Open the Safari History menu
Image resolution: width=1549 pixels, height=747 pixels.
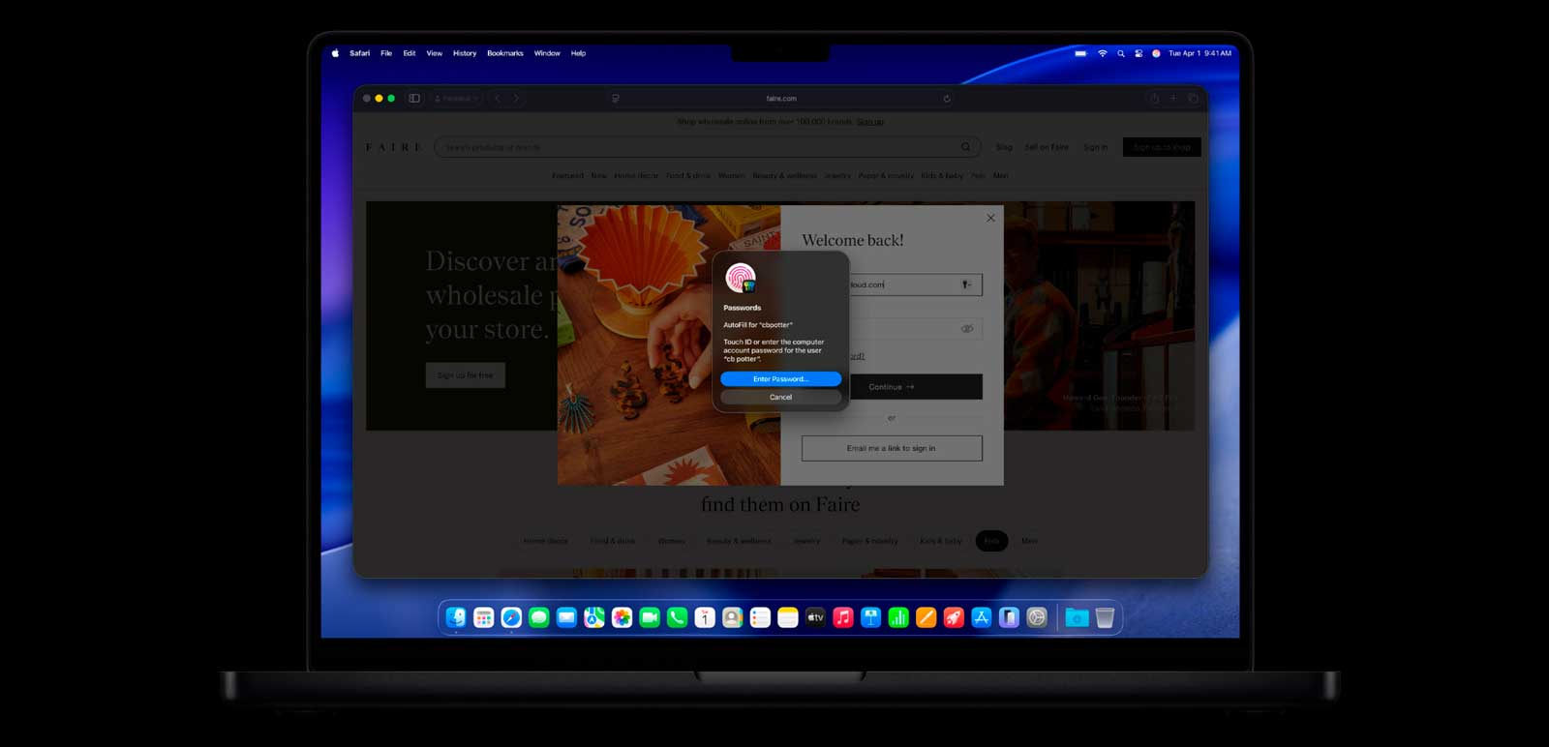tap(465, 53)
